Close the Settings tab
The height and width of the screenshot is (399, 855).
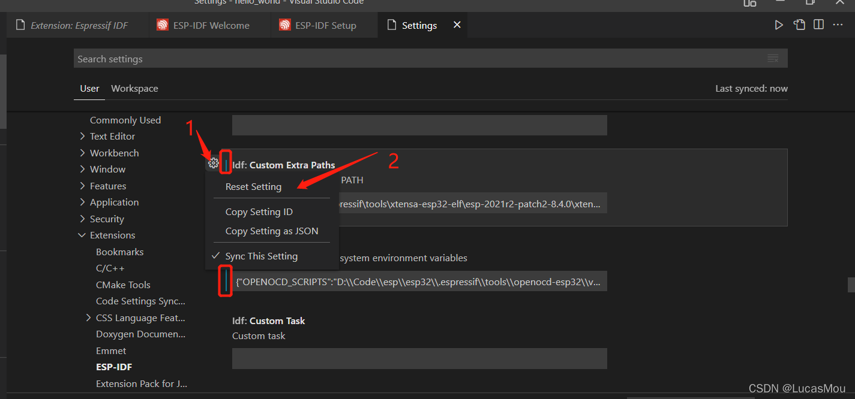click(457, 25)
